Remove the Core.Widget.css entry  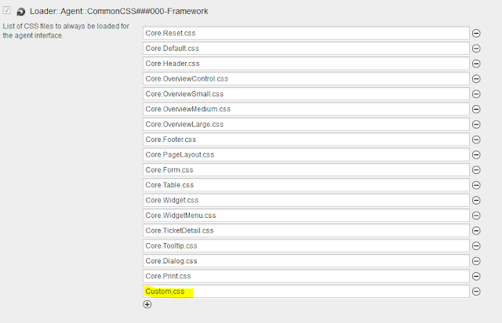[476, 201]
